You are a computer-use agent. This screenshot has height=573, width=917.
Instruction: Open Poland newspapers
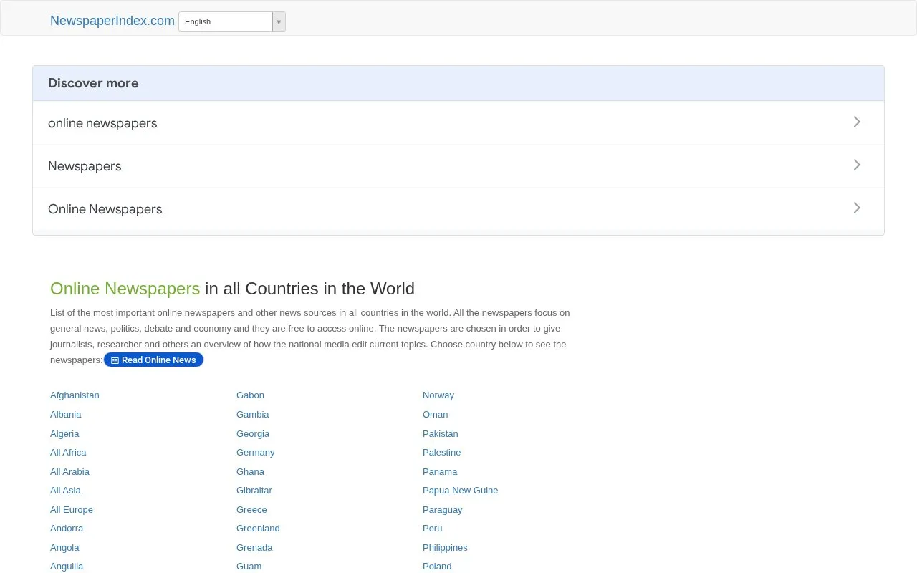[437, 567]
